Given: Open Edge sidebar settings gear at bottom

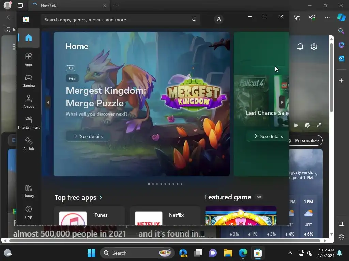Looking at the screenshot, I should pos(341,237).
